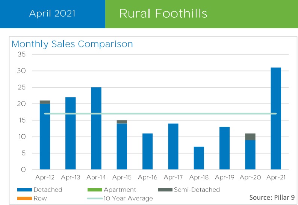Click the Detached blue legend swatch
Image resolution: width=298 pixels, height=205 pixels.
click(24, 190)
